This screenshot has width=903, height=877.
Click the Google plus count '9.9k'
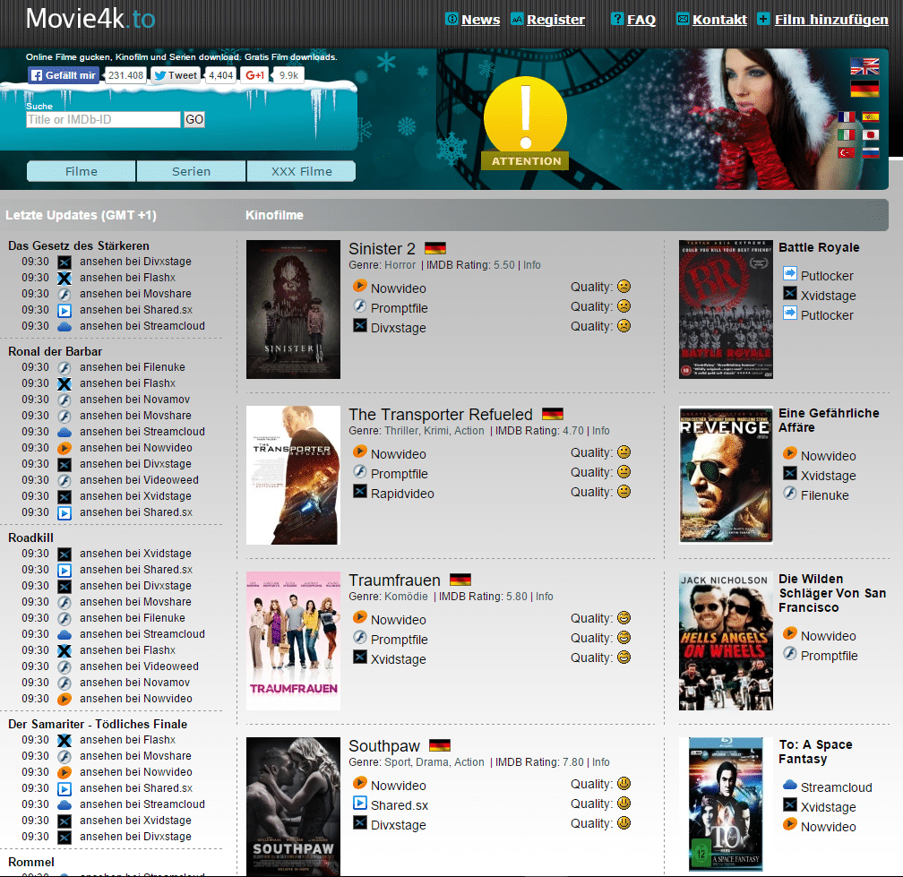tap(288, 75)
